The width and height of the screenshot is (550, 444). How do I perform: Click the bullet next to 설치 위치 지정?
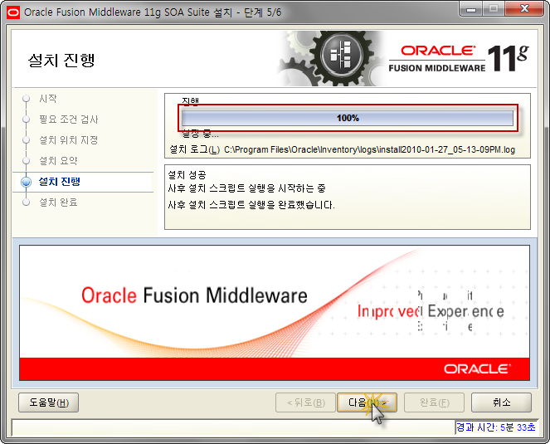(x=26, y=140)
